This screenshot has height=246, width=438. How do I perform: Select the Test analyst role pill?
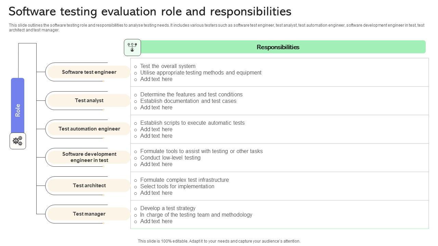click(89, 100)
